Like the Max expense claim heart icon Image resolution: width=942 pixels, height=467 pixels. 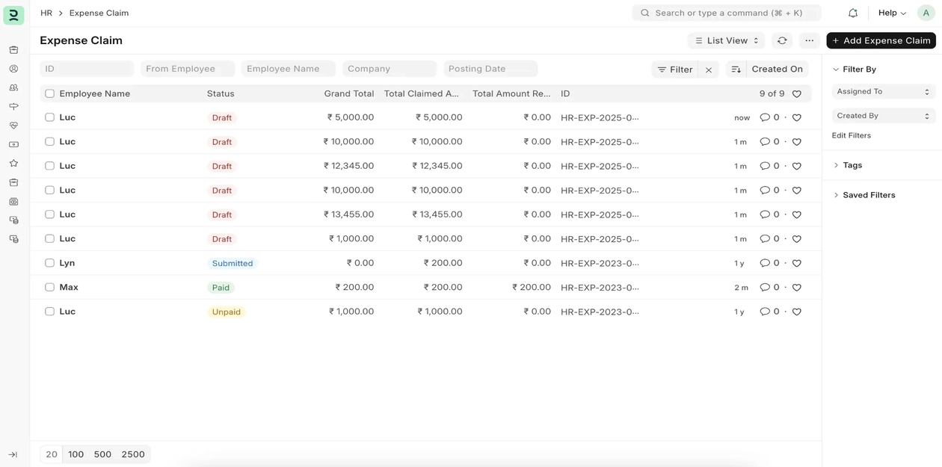796,288
